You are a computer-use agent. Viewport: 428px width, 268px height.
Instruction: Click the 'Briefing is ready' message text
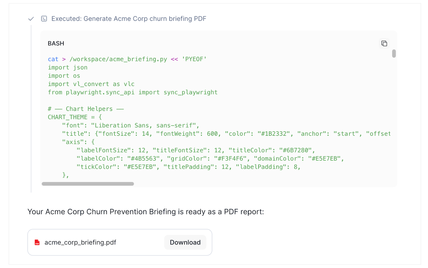pyautogui.click(x=146, y=212)
